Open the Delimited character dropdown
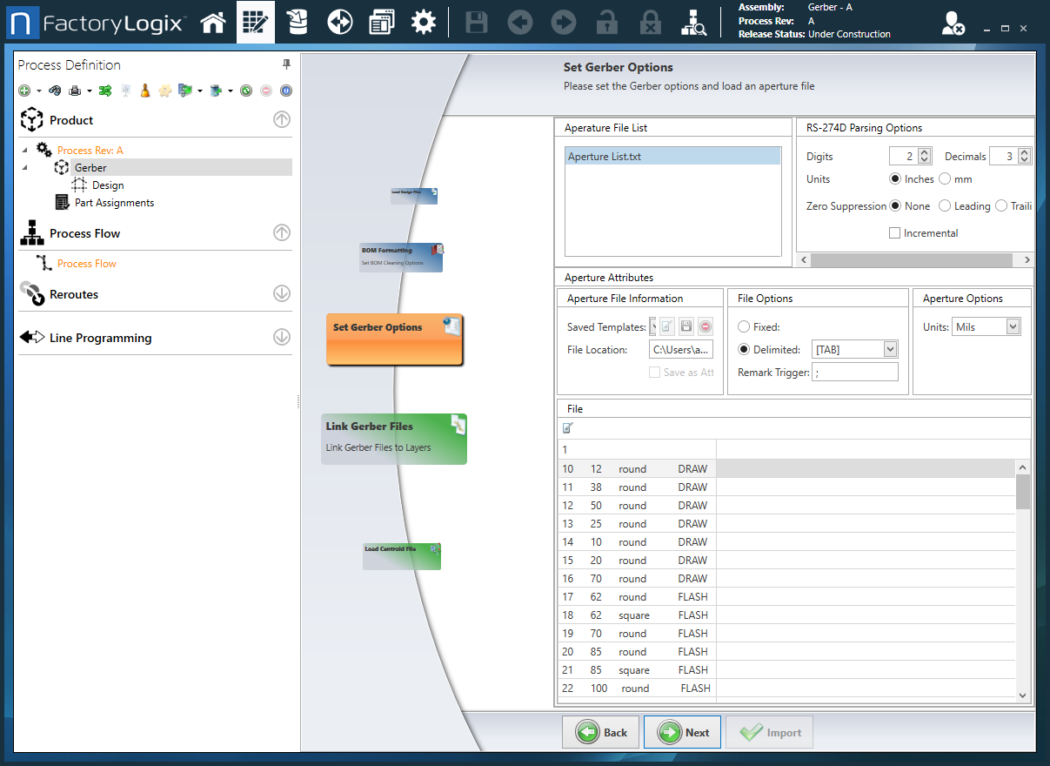Viewport: 1050px width, 766px height. point(890,348)
